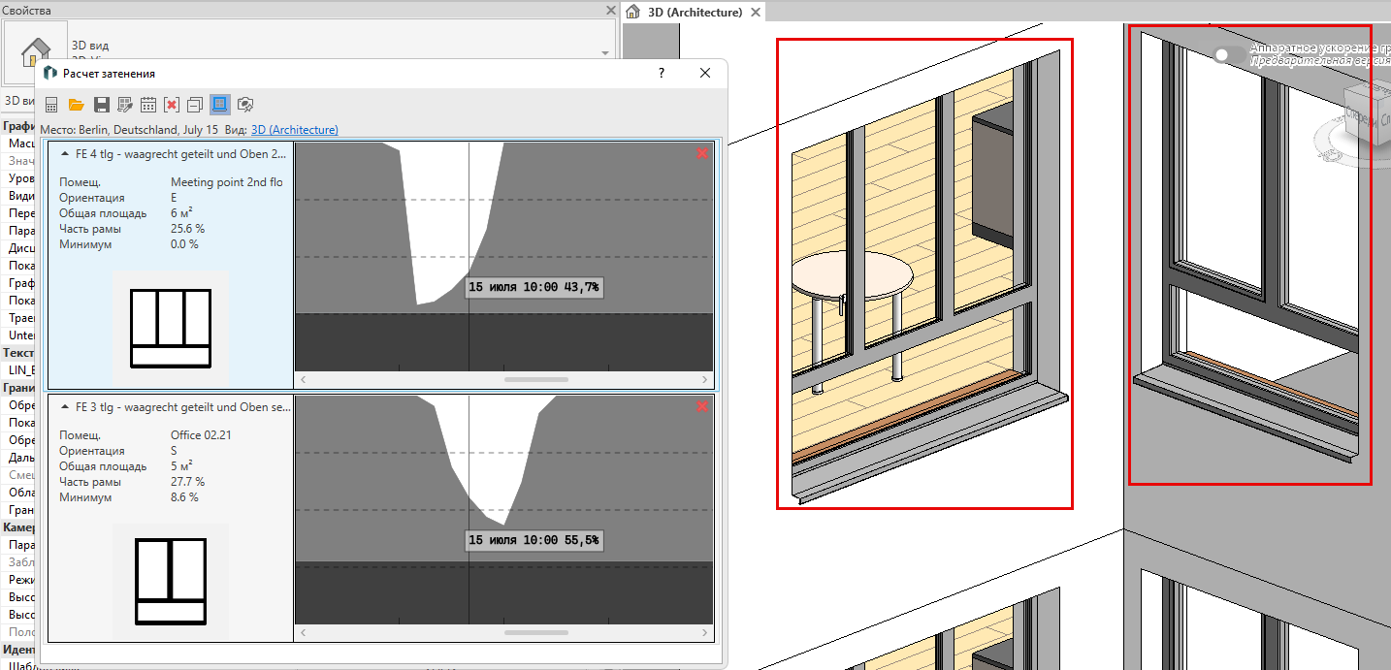
Task: Collapse the FE 4 tlg window entry
Action: tap(65, 153)
